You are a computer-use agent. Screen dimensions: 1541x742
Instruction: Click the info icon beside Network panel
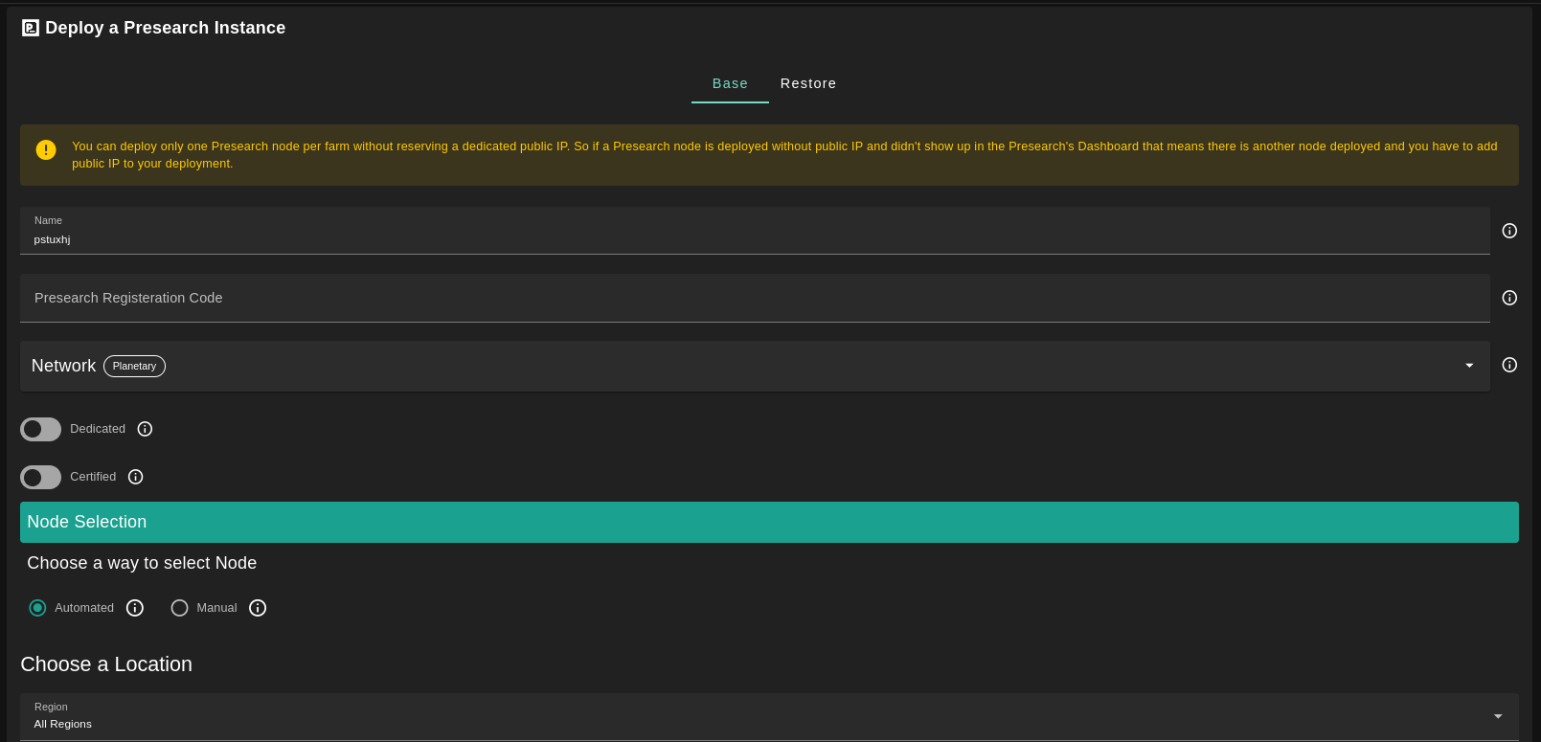coord(1509,365)
